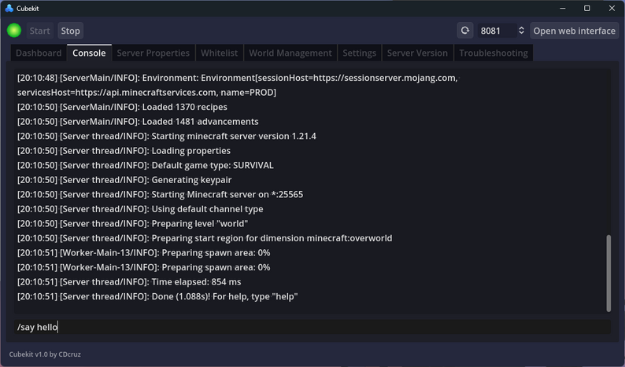The width and height of the screenshot is (625, 367).
Task: Click the 8081 port number field
Action: point(497,31)
